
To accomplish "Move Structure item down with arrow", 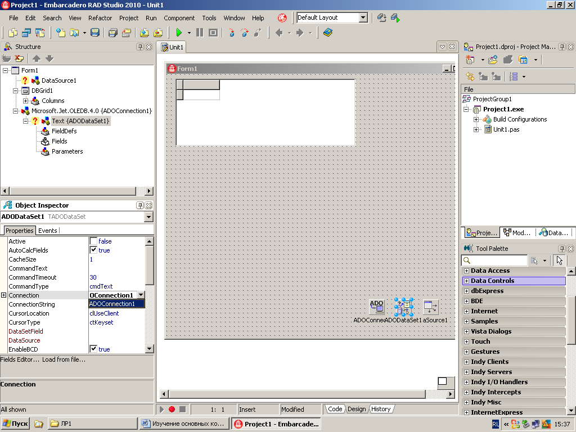I will click(x=49, y=58).
